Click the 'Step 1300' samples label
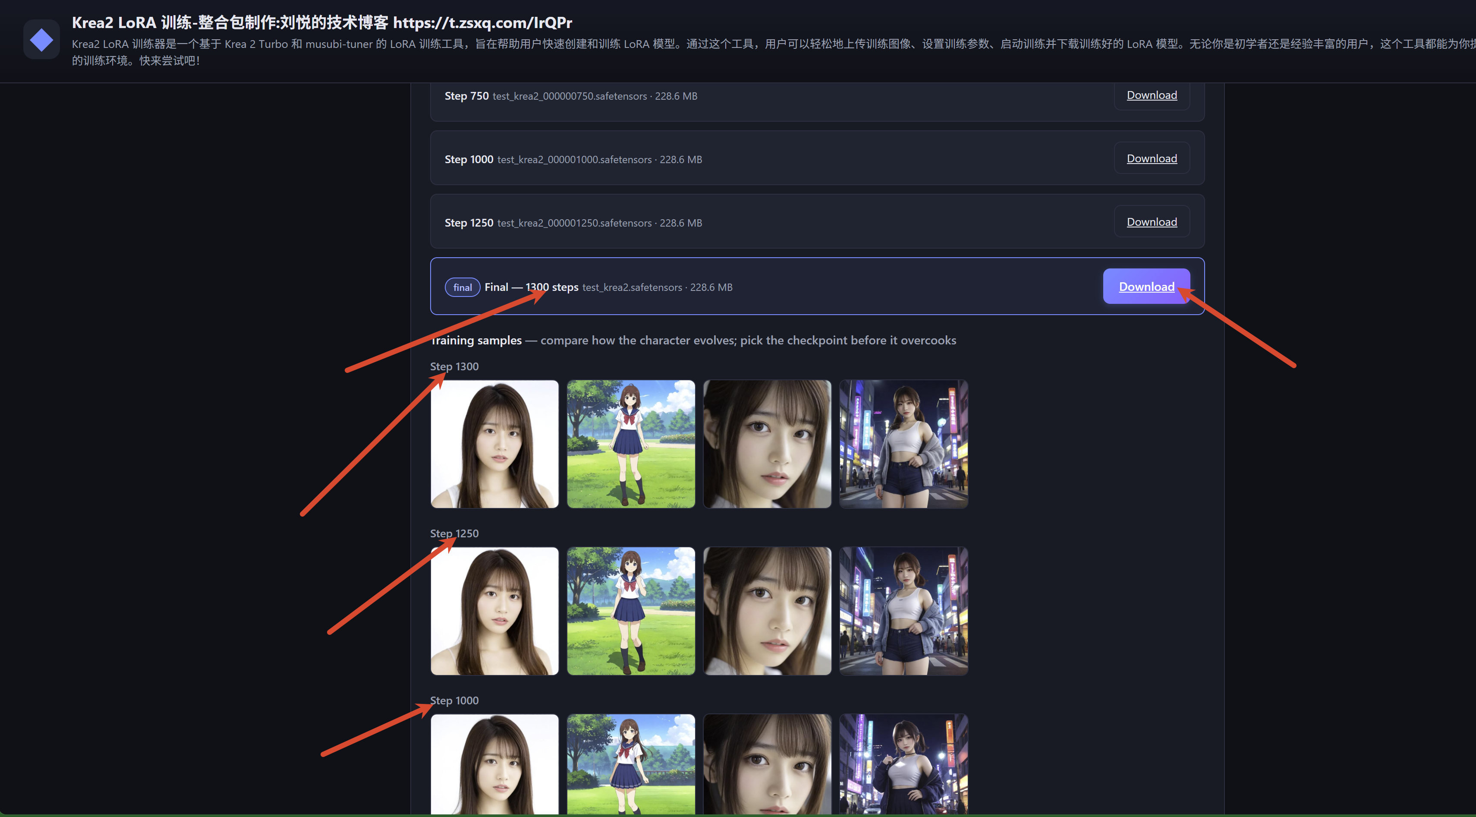Image resolution: width=1476 pixels, height=817 pixels. click(454, 366)
